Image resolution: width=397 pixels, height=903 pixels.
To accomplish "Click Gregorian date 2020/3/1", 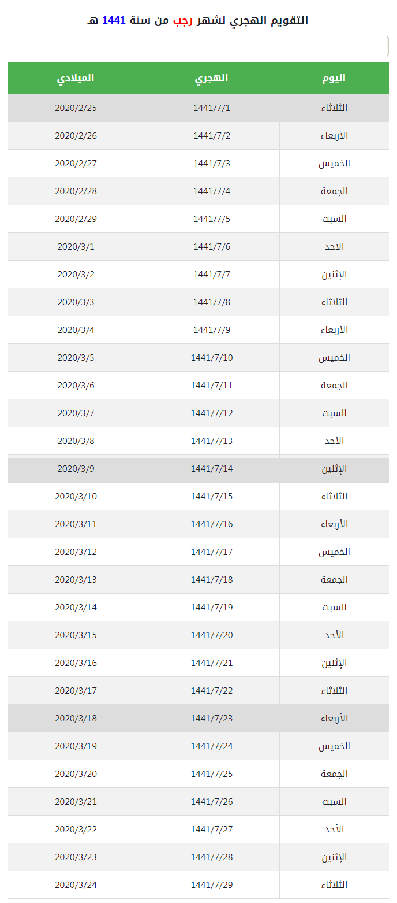I will [76, 247].
